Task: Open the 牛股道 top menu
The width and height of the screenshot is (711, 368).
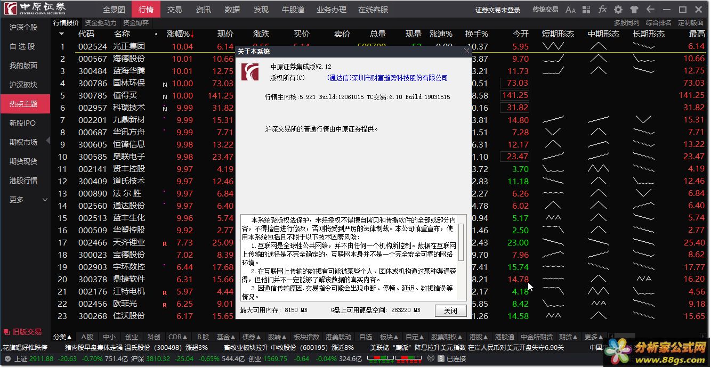Action: click(293, 10)
